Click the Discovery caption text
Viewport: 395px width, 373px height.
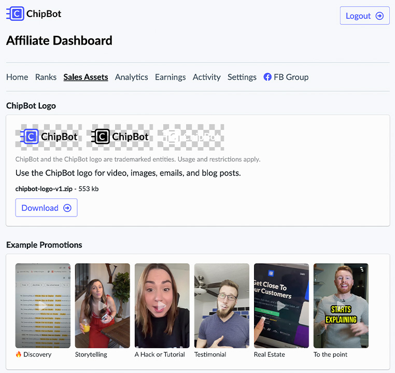tap(34, 354)
